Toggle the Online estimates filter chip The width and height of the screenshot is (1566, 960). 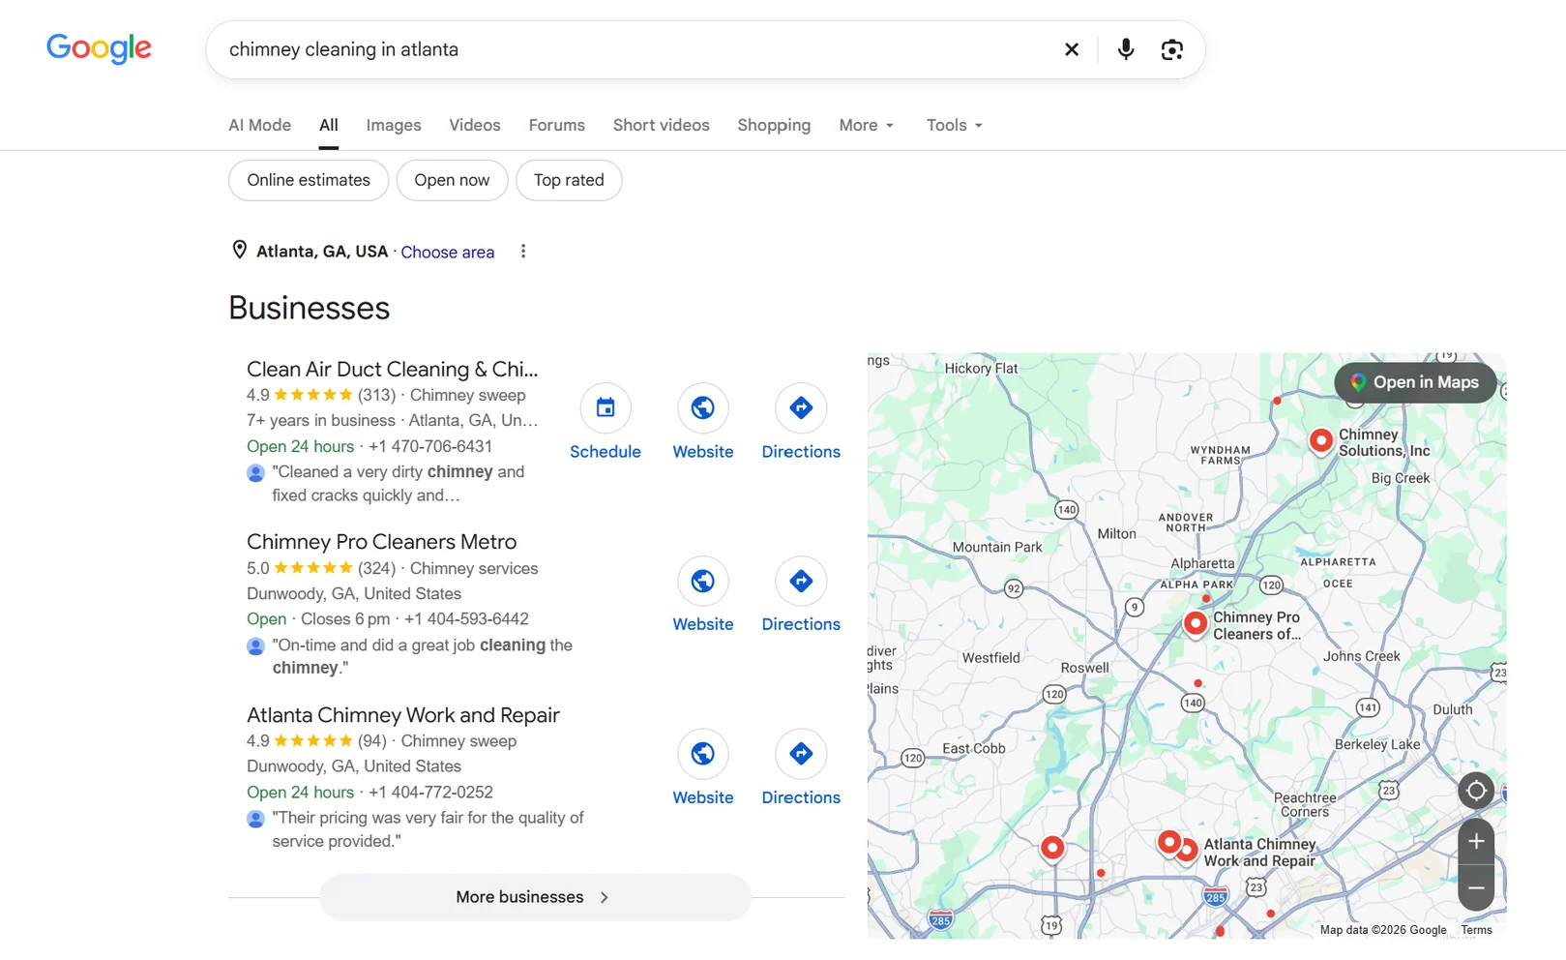(x=309, y=180)
